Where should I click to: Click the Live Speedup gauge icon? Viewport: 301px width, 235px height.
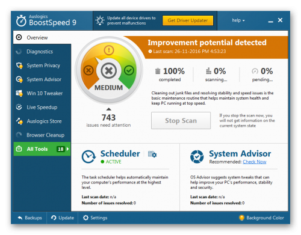(19, 107)
